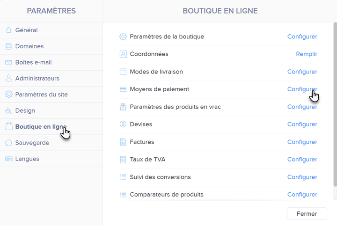This screenshot has height=226, width=337.
Task: Click the dollar coin icon beside Devises
Action: tap(123, 124)
